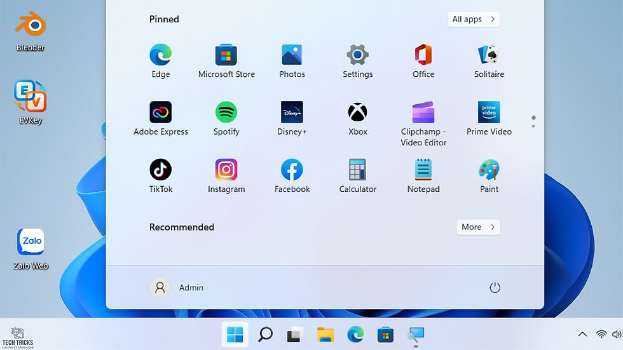Open Facebook pinned app

tap(292, 176)
